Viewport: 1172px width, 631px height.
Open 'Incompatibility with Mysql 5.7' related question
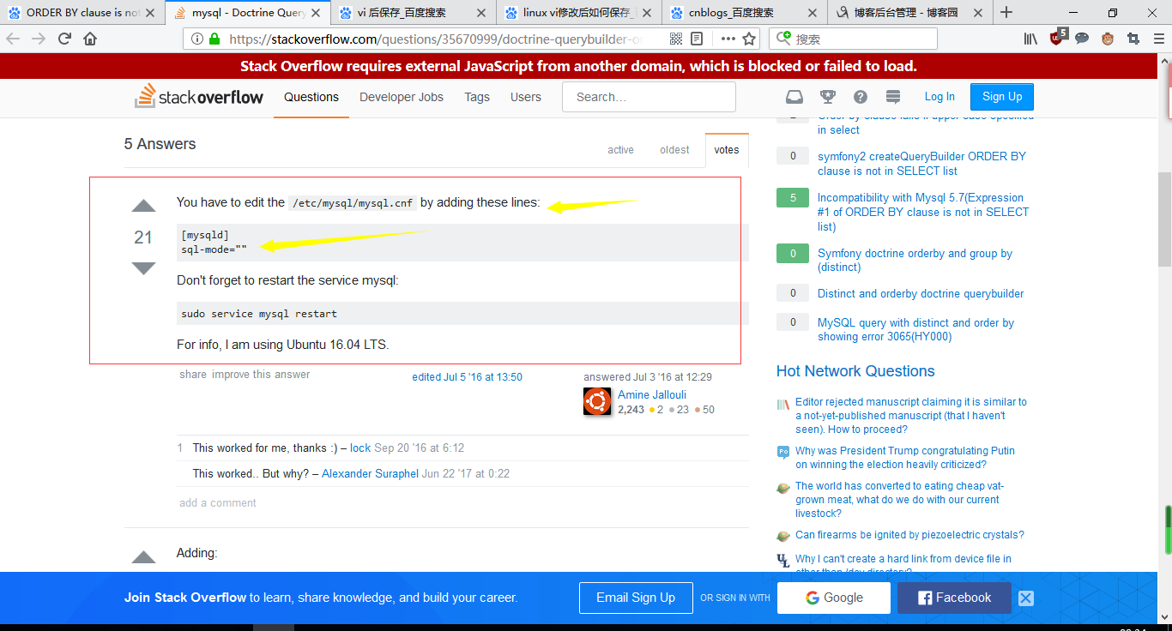[923, 212]
